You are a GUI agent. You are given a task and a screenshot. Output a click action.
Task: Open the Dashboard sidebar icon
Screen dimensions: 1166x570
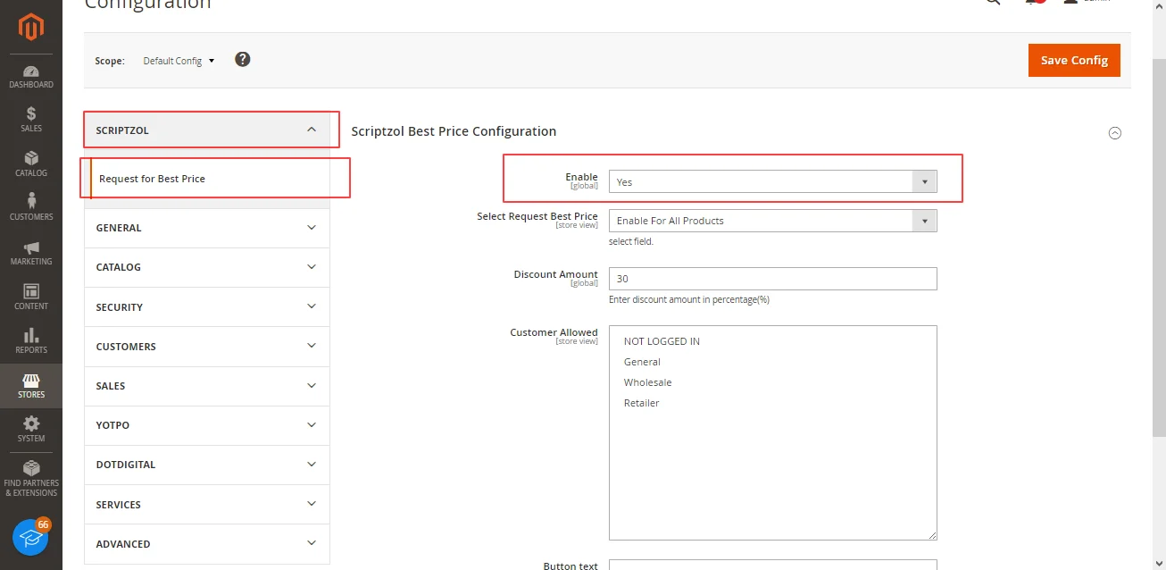click(x=31, y=77)
